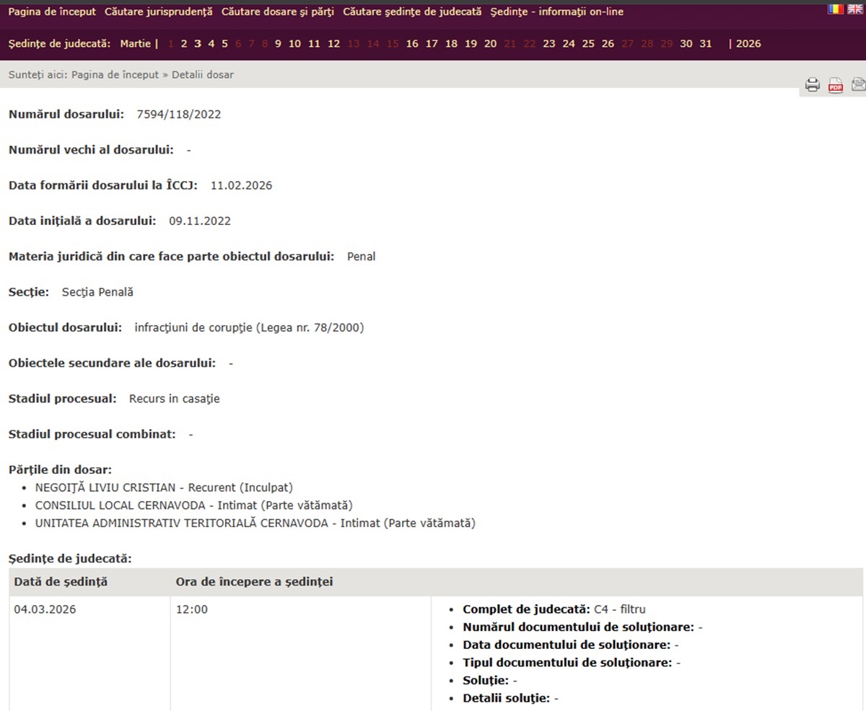The width and height of the screenshot is (866, 711).
Task: Click Pagina de început breadcrumb link
Action: [x=115, y=75]
